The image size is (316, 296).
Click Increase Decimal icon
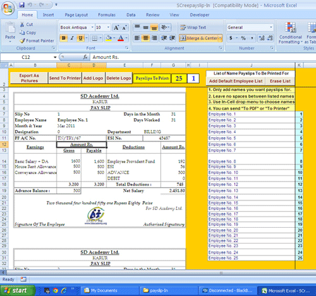262,38
